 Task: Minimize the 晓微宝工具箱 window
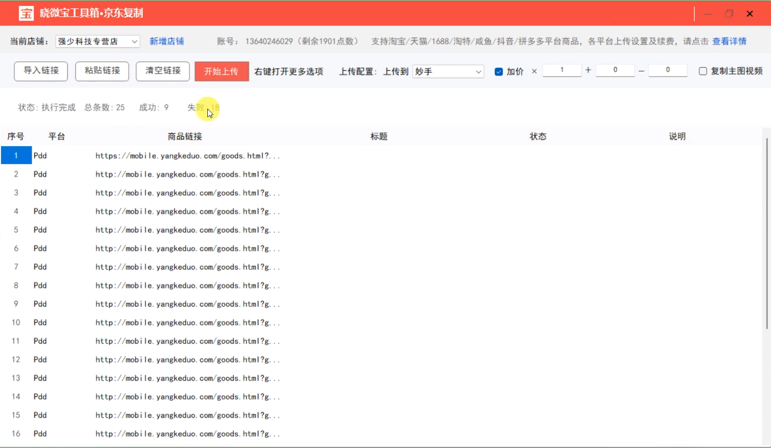708,14
